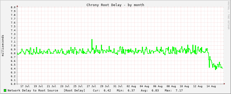Click the '17 Jul' x-axis label

[x=25, y=86]
